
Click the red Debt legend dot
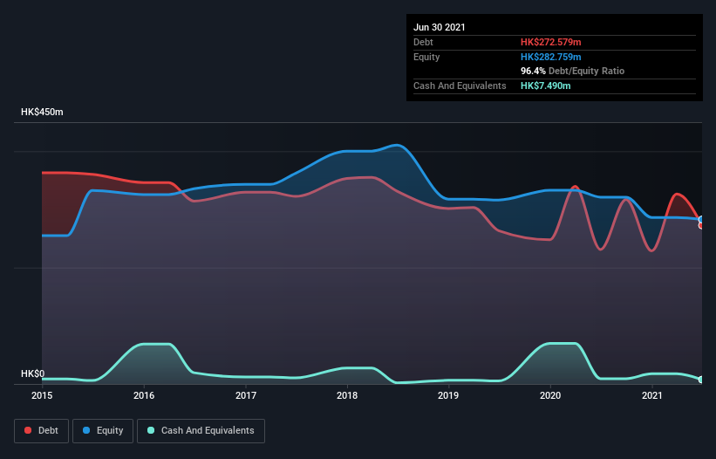tap(28, 430)
